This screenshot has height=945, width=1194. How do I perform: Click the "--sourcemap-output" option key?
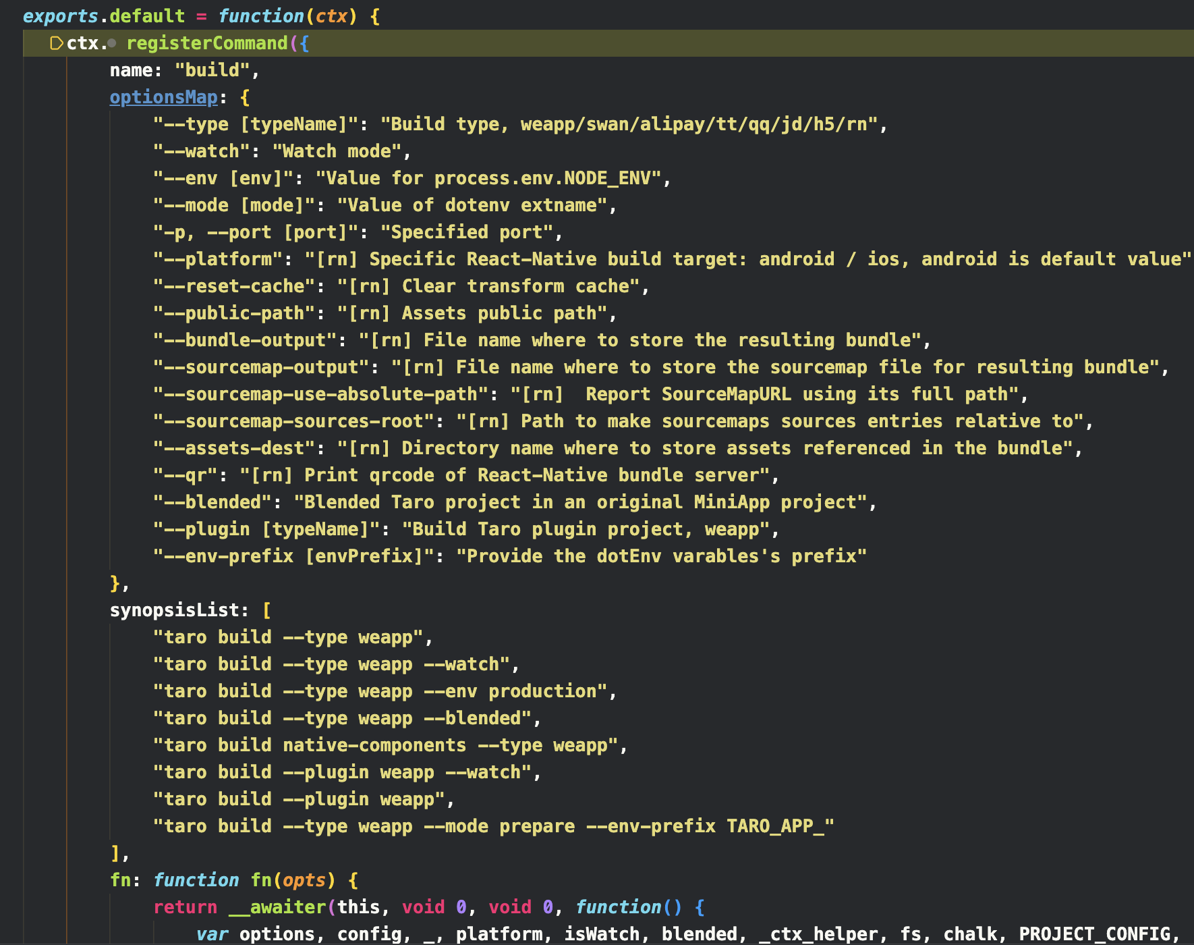[260, 367]
